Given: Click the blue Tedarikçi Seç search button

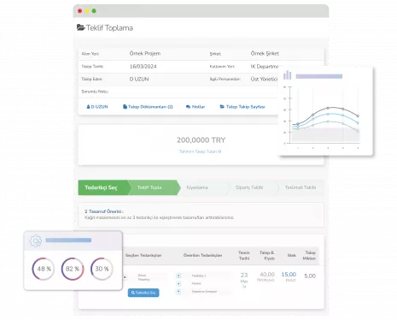Looking at the screenshot, I should pyautogui.click(x=143, y=293).
